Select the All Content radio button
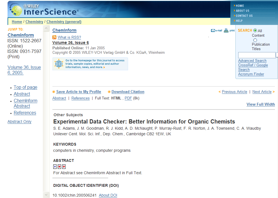Image resolution: width=278 pixels, height=198 pixels. [255, 31]
